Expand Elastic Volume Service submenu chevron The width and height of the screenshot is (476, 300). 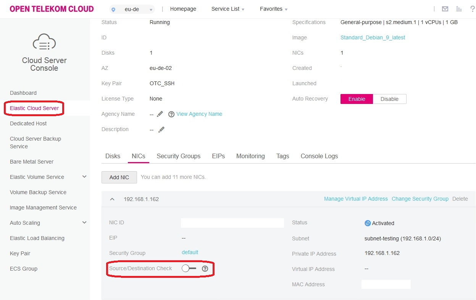tap(84, 177)
